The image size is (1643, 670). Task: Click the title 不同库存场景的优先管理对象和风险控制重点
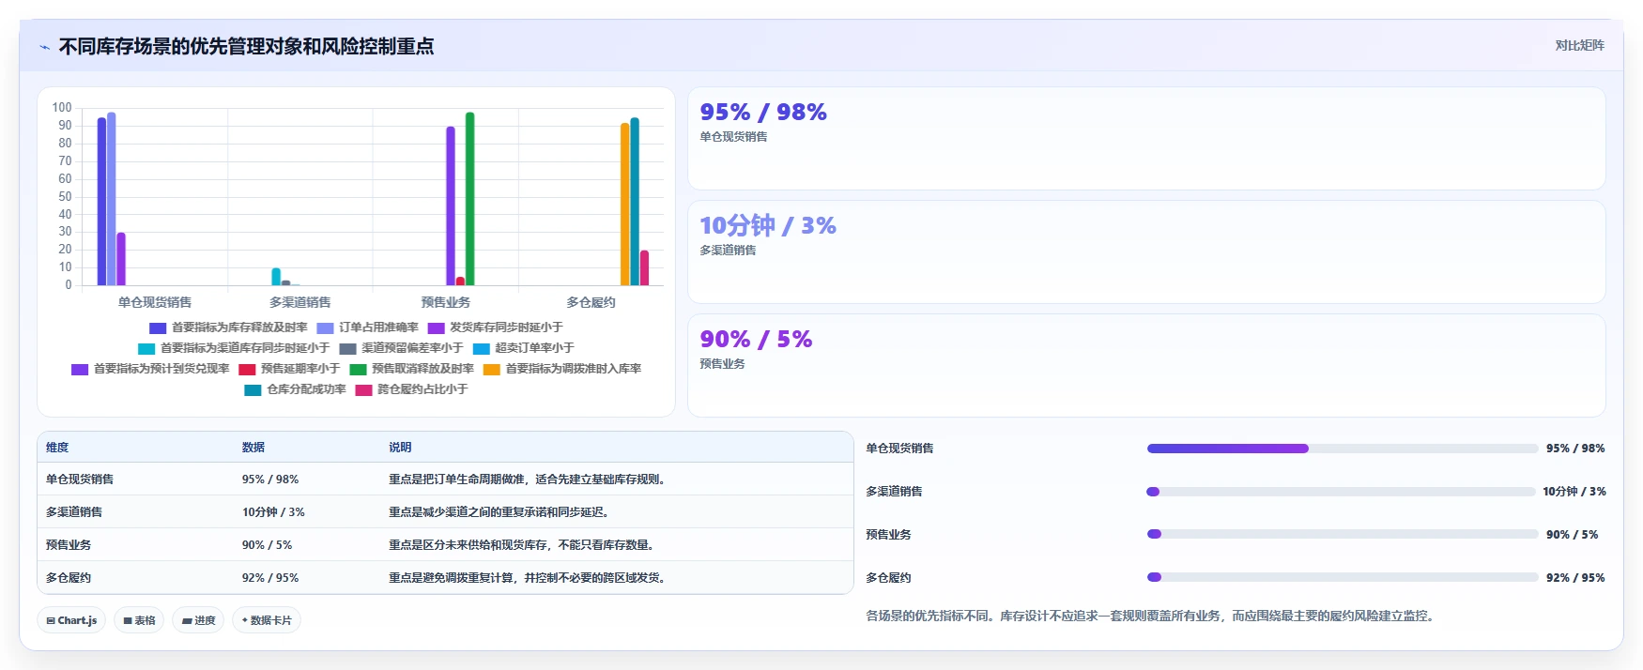point(246,47)
